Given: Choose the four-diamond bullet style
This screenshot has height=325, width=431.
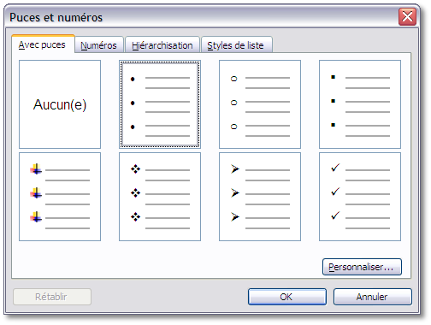Looking at the screenshot, I should point(160,197).
